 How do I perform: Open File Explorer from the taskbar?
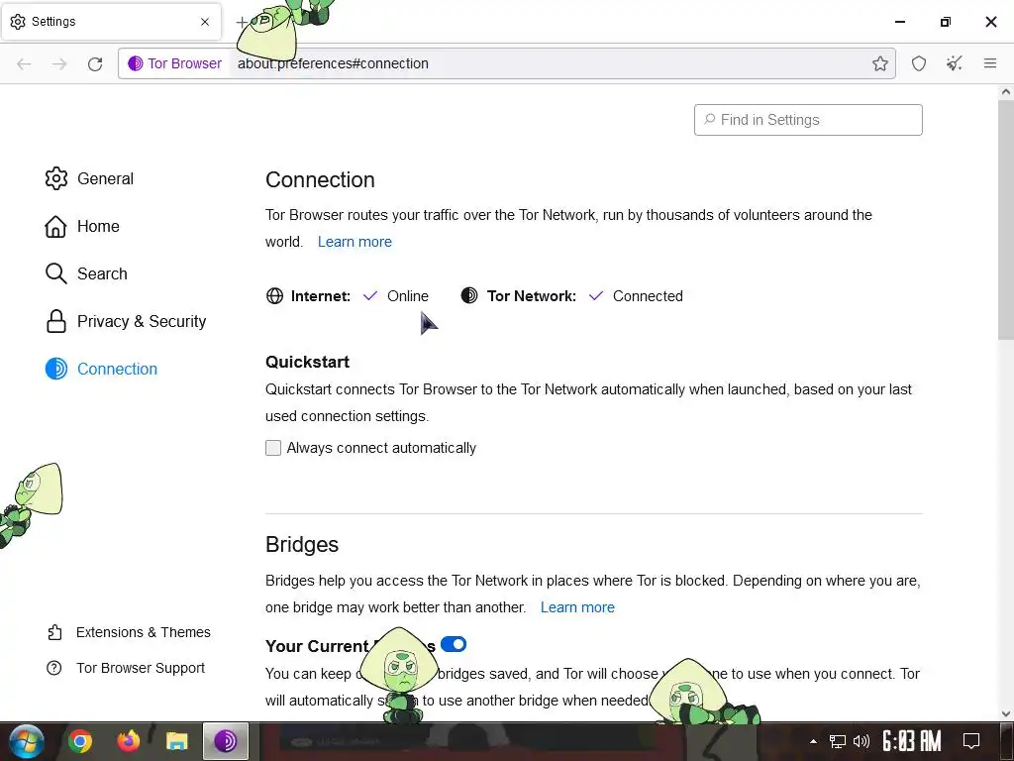(176, 741)
